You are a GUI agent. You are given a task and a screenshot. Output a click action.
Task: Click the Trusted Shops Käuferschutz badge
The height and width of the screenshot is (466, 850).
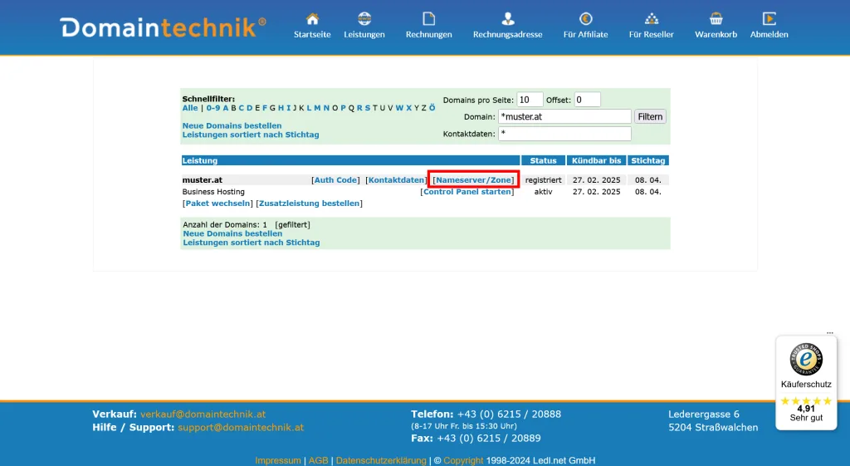click(806, 382)
